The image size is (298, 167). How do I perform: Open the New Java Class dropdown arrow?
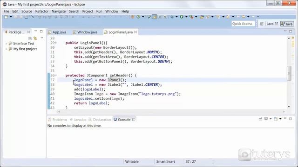click(143, 17)
